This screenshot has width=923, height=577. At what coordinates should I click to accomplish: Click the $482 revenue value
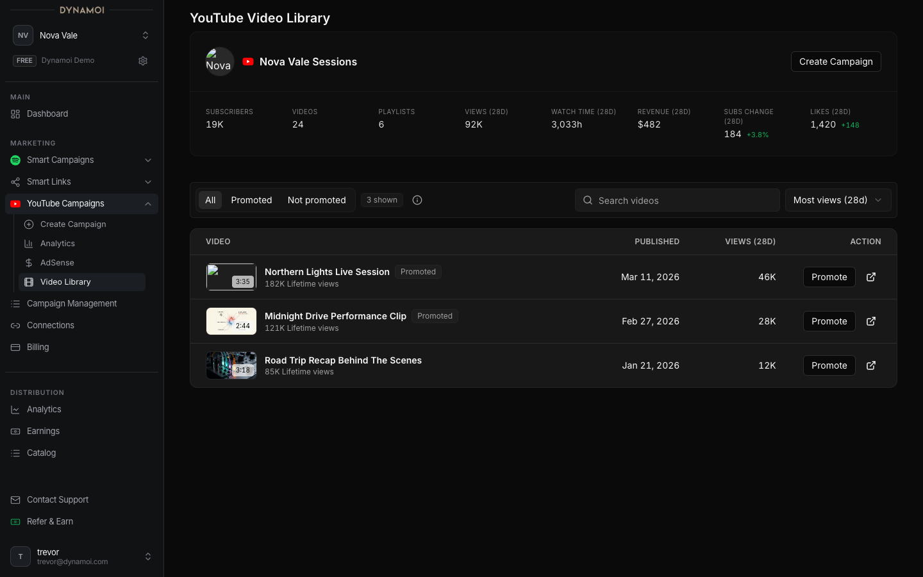[x=649, y=124]
